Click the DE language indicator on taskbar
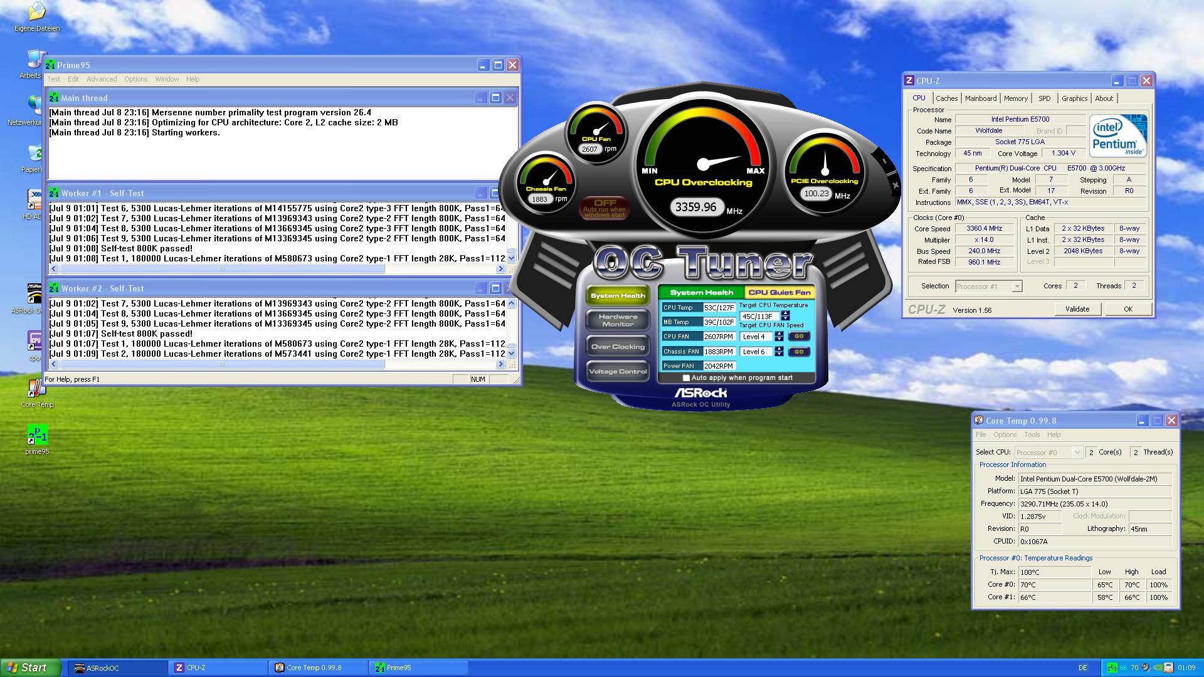The width and height of the screenshot is (1204, 677). pos(1082,668)
